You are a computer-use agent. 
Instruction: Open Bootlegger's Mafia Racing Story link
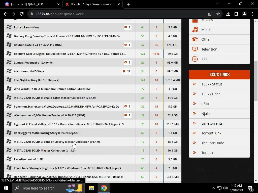[47, 133]
